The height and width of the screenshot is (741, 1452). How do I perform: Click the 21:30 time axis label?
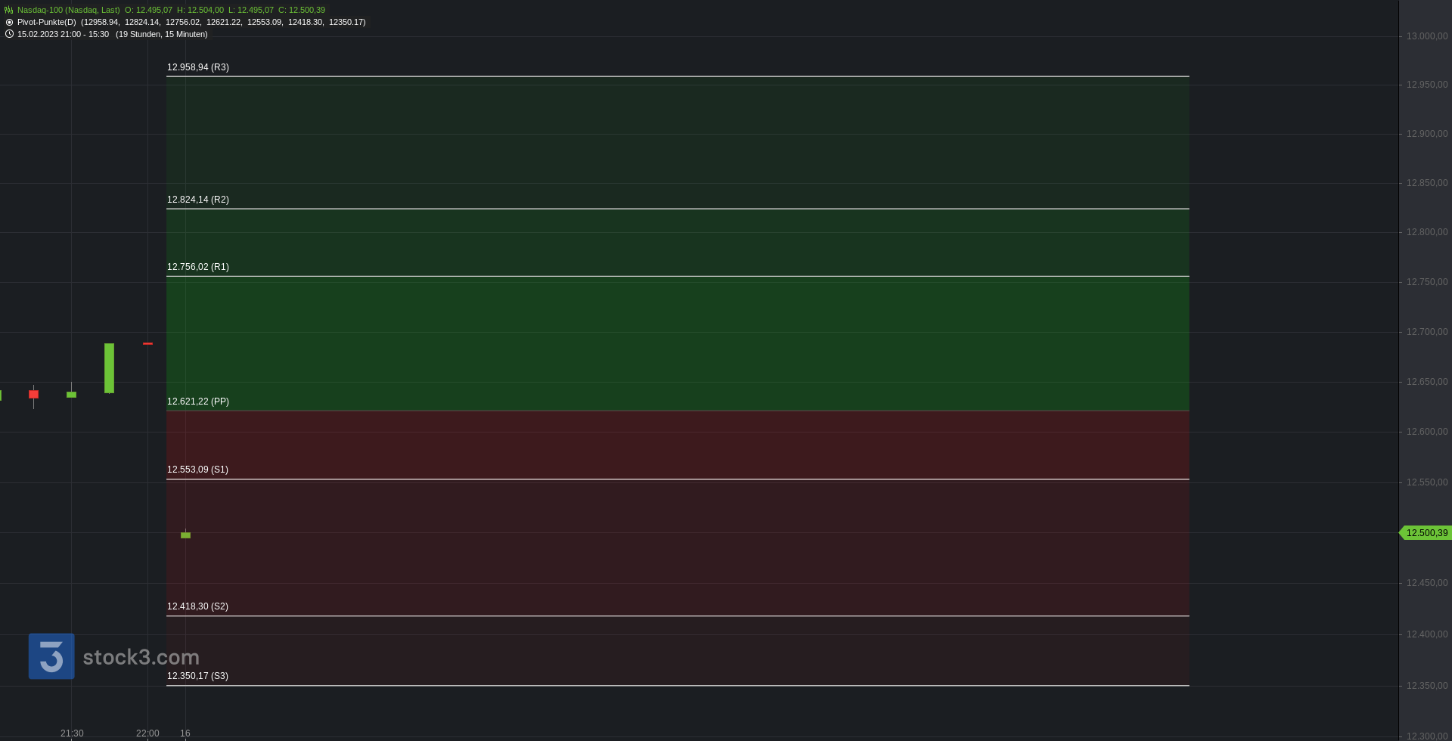(72, 733)
